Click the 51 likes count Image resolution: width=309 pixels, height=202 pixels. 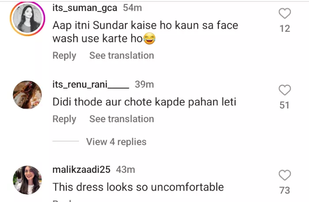coord(285,105)
